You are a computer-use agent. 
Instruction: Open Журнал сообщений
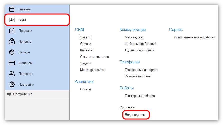(139, 50)
